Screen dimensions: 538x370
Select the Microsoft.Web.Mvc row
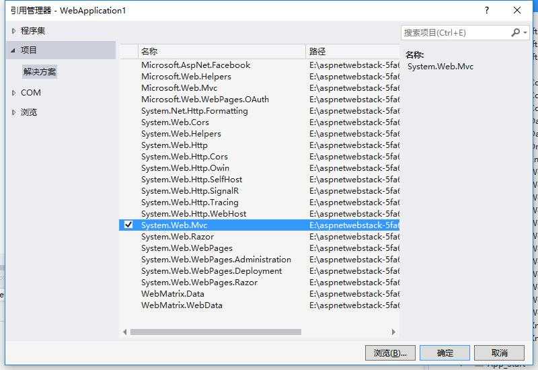[259, 88]
